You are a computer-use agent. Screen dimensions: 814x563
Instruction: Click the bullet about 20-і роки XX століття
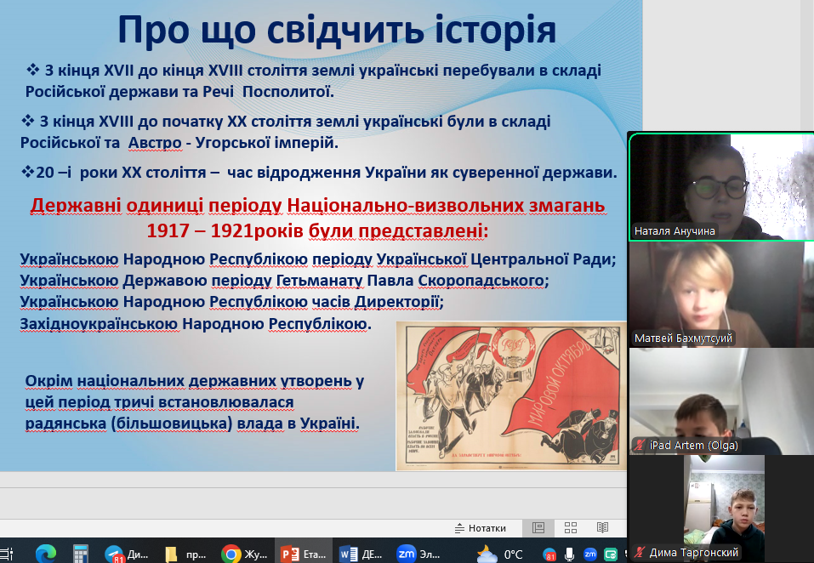319,172
